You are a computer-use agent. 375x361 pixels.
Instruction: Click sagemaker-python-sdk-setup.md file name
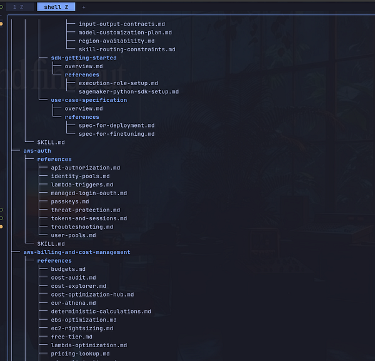(128, 92)
